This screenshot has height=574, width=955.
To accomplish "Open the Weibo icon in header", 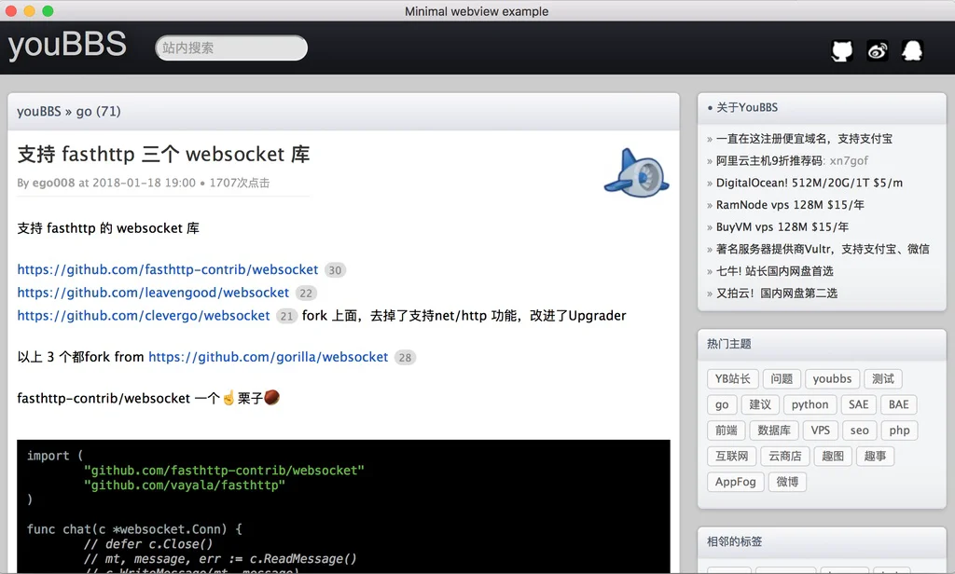I will click(x=877, y=50).
